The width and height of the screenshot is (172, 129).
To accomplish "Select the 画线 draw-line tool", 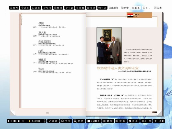I will pos(53,121).
